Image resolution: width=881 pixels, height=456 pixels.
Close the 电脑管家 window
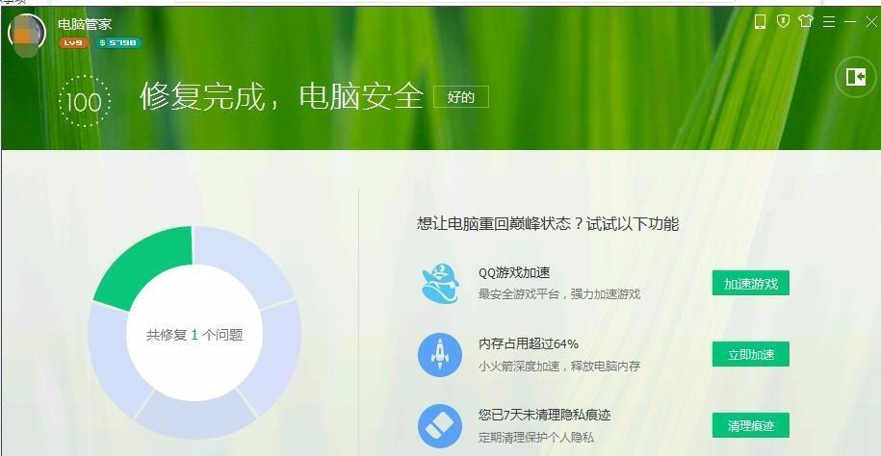pyautogui.click(x=870, y=22)
